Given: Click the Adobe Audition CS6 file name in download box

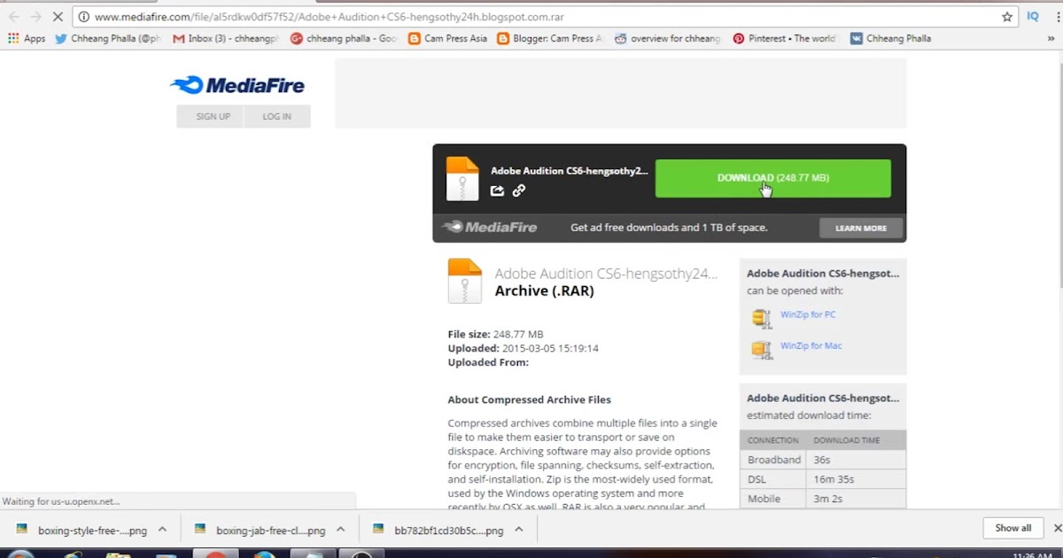Looking at the screenshot, I should coord(570,171).
